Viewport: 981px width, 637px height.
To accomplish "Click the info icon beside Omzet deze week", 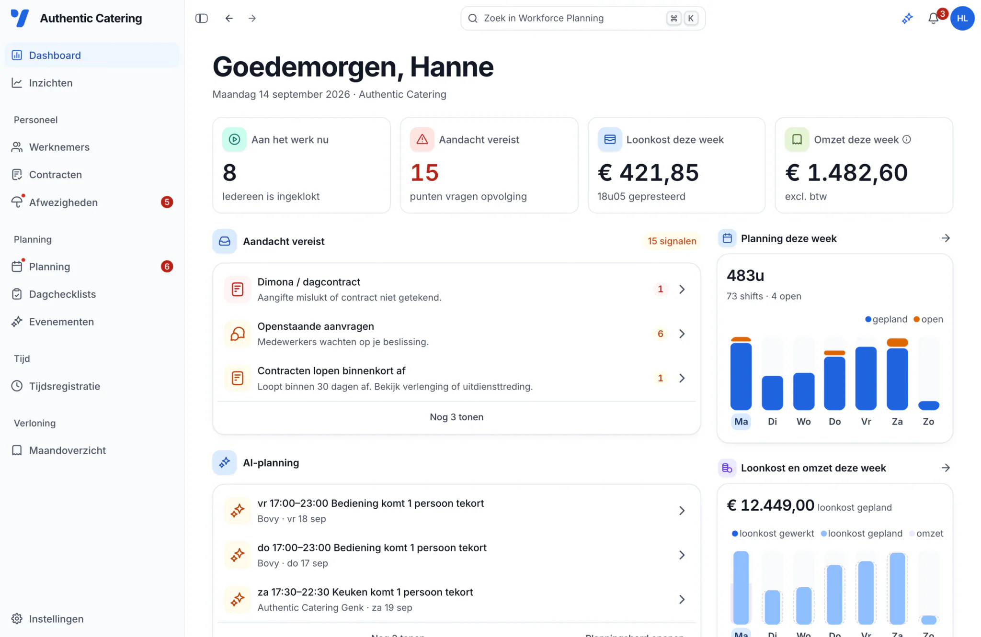I will 907,139.
